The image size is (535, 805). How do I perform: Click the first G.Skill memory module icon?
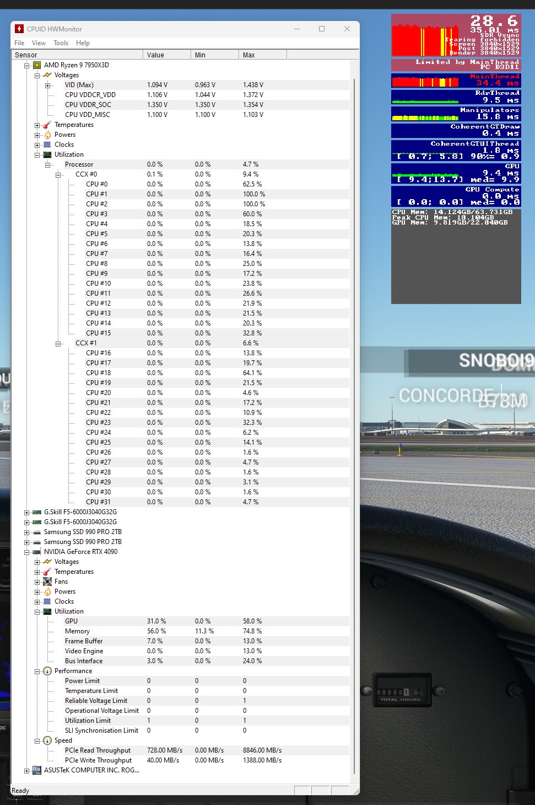click(x=37, y=512)
